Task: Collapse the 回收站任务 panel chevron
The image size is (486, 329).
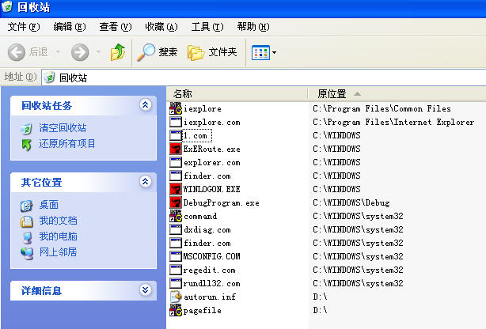Action: (x=146, y=105)
